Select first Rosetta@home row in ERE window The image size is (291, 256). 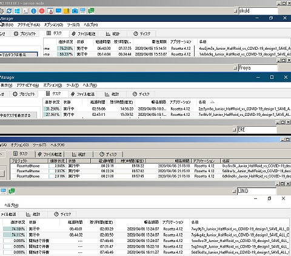(150, 166)
